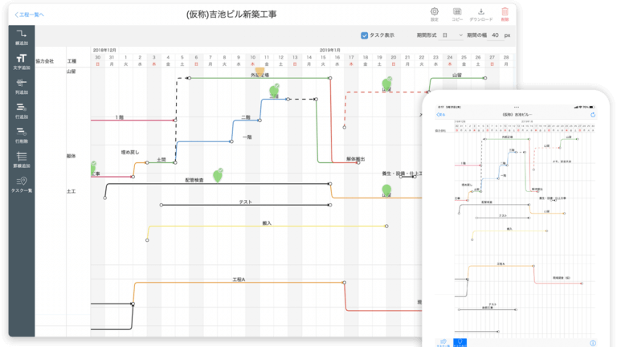
Task: Uncheck the タスク表示 checkbox
Action: pyautogui.click(x=365, y=35)
